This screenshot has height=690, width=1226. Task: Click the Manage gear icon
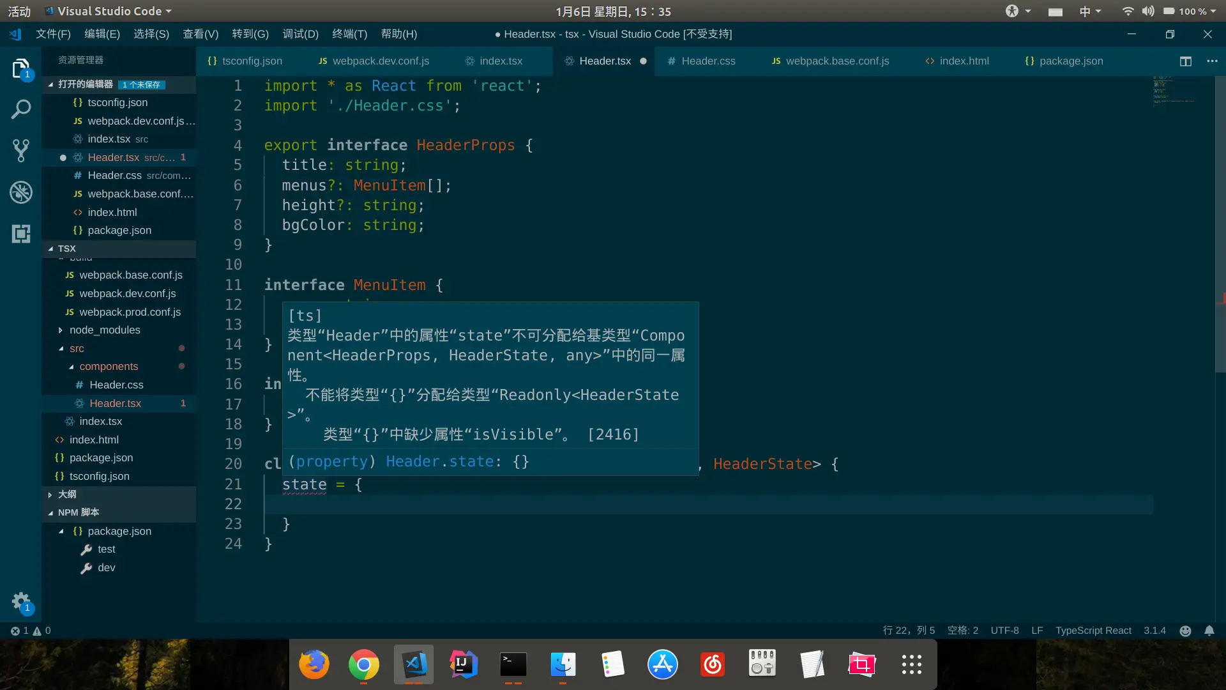[x=20, y=601]
